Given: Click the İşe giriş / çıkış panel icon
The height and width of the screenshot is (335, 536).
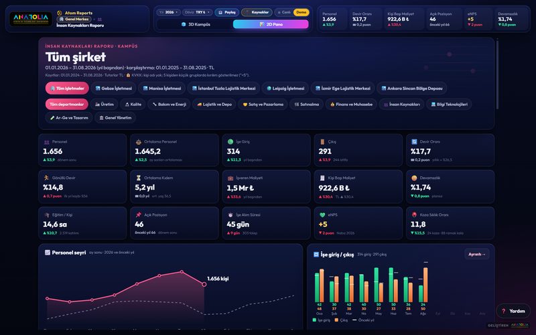Looking at the screenshot, I should [x=316, y=255].
